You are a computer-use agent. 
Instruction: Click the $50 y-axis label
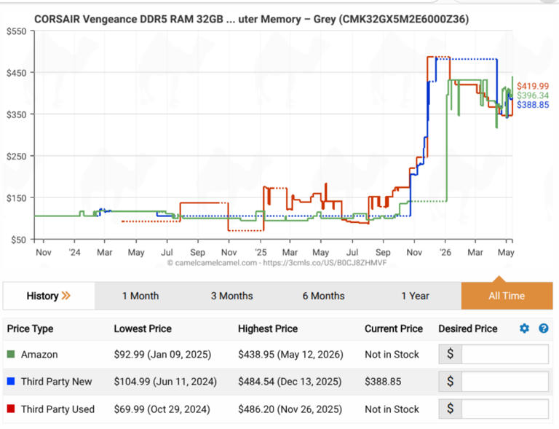(19, 240)
